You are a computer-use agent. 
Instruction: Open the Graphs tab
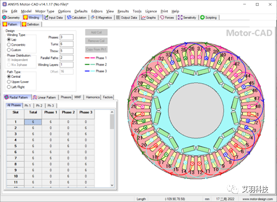tap(149, 17)
